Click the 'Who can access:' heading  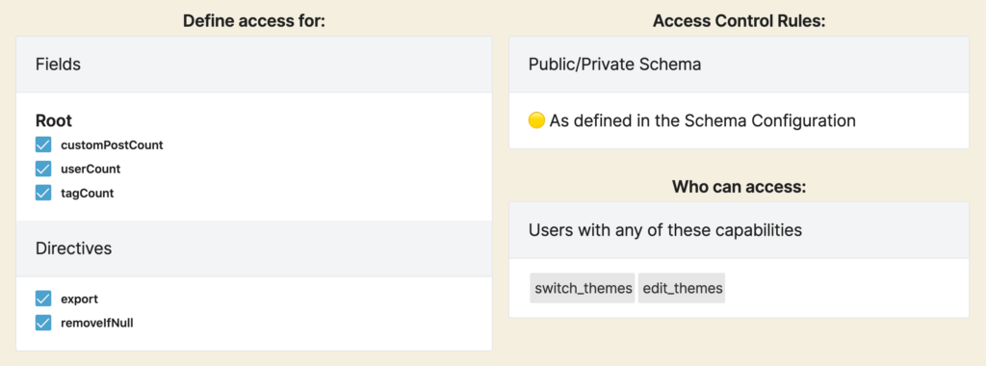[x=739, y=187]
